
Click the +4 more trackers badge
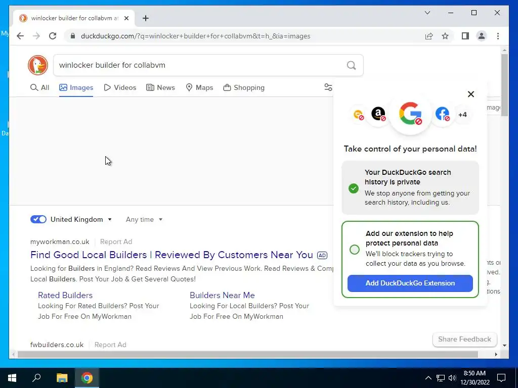(462, 115)
